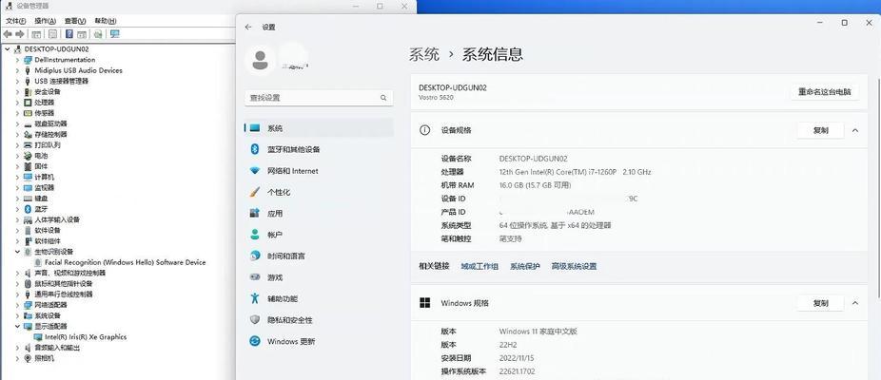The image size is (881, 380).
Task: Select 辅助功能 in Settings sidebar
Action: point(319,298)
